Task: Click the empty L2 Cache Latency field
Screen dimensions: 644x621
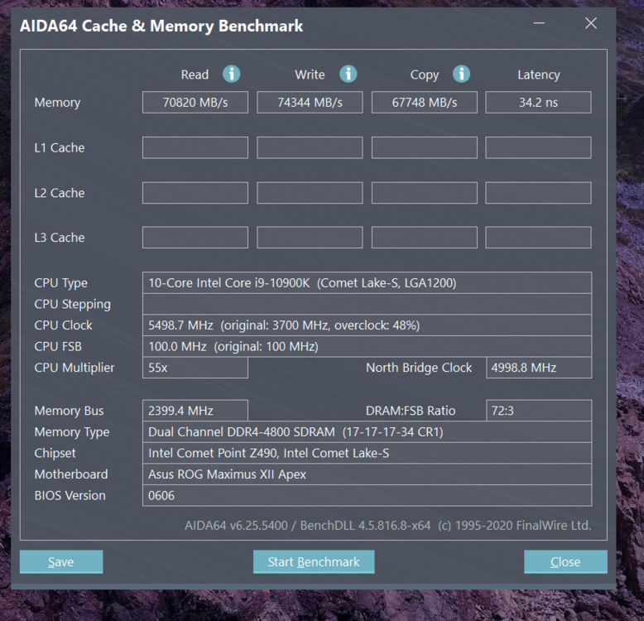Action: [x=538, y=193]
